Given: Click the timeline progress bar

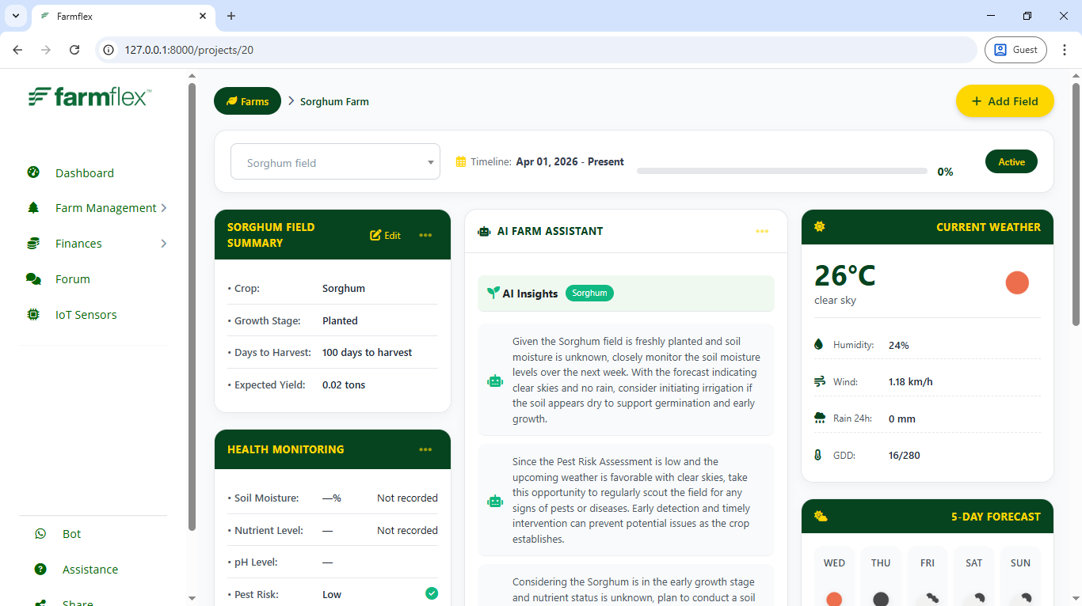Looking at the screenshot, I should (782, 171).
